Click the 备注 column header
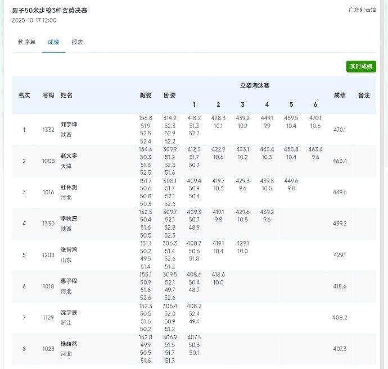 [364, 95]
